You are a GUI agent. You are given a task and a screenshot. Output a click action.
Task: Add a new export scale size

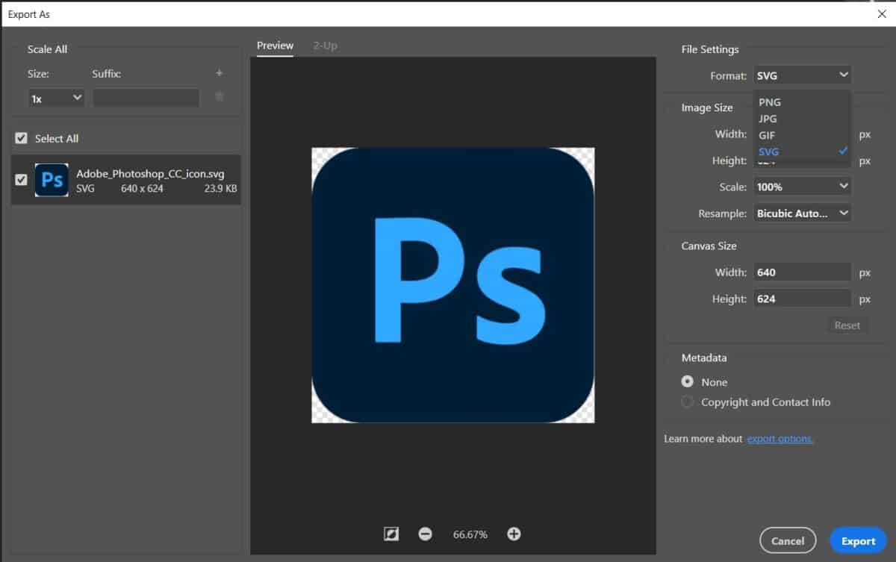[x=219, y=73]
